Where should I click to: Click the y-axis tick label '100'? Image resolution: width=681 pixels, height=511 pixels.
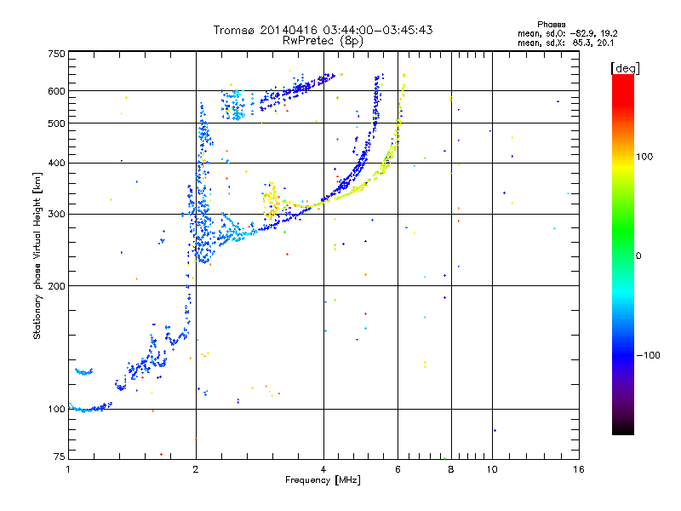click(x=56, y=409)
